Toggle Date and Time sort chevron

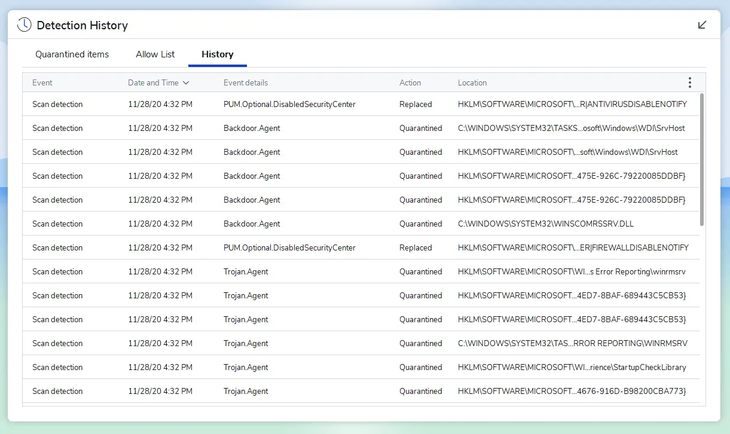click(x=186, y=83)
